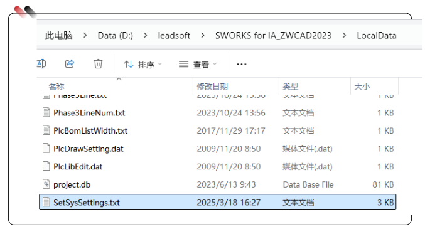Click the Rename icon in the toolbar
Viewport: 425px width, 234px height.
coord(41,64)
